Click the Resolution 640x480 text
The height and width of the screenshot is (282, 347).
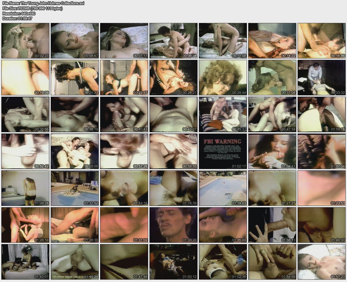click(x=18, y=14)
